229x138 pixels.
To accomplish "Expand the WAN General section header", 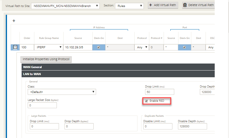I will click(x=118, y=67).
